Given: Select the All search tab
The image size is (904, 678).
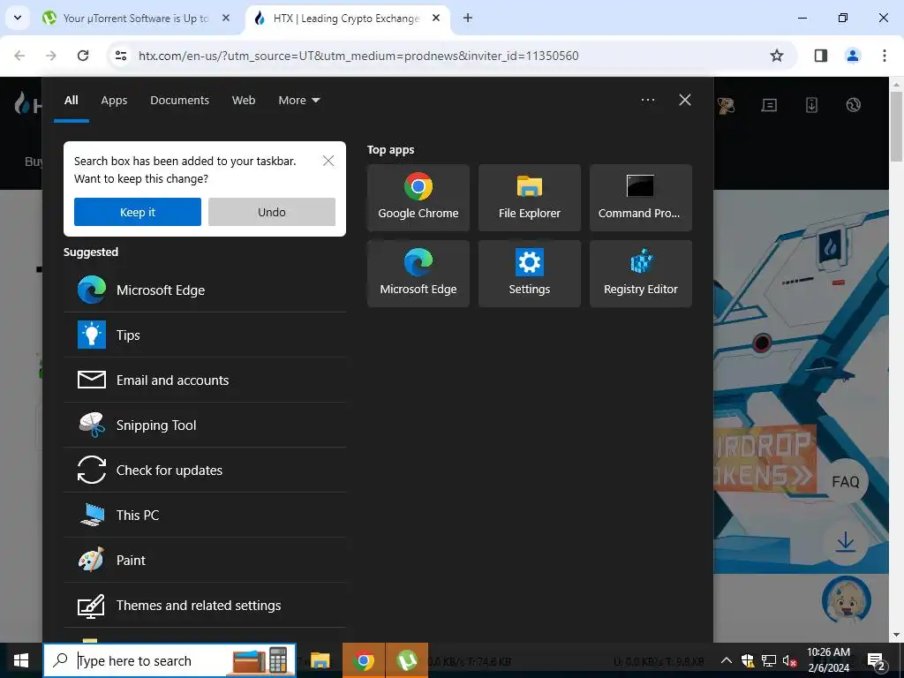Looking at the screenshot, I should 71,101.
